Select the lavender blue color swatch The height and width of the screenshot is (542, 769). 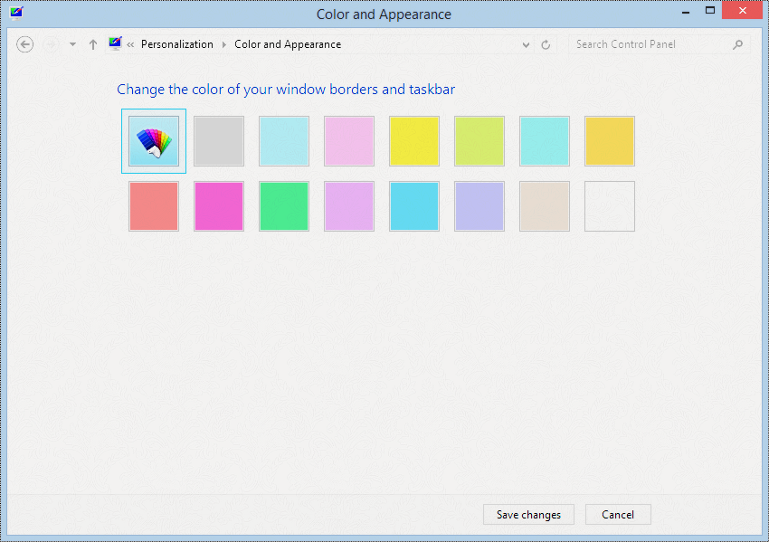pyautogui.click(x=479, y=206)
